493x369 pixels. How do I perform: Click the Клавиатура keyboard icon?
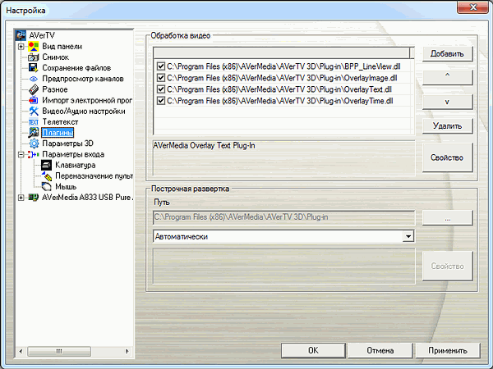47,165
